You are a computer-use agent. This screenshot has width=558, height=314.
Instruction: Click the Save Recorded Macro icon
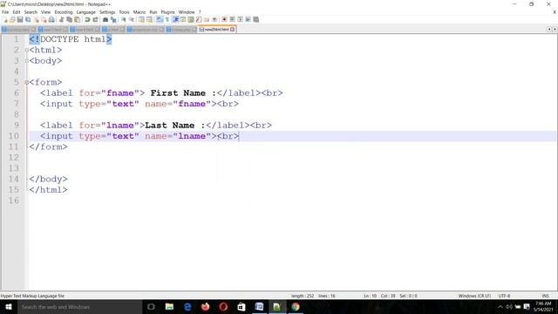click(255, 19)
